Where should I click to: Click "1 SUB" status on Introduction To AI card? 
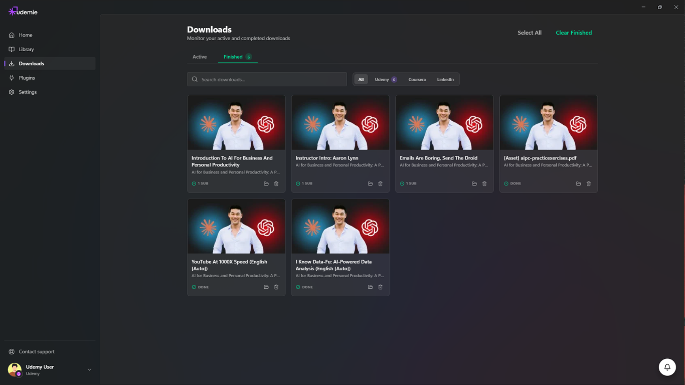pyautogui.click(x=200, y=183)
